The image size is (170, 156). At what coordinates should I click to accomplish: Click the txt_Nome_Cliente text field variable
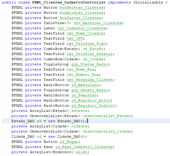pyautogui.click(x=85, y=33)
